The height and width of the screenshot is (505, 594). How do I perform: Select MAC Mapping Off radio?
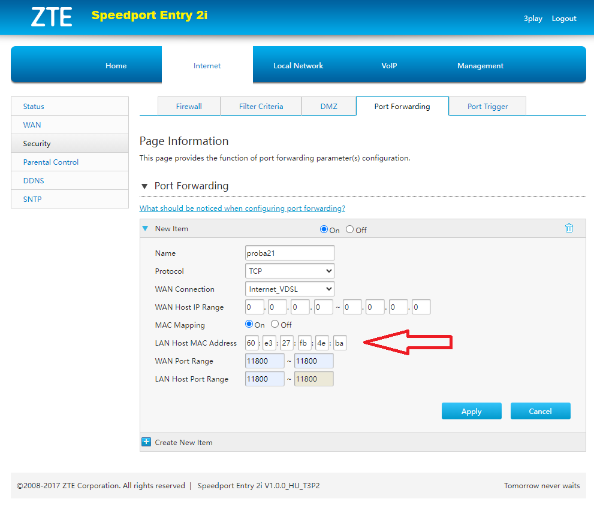275,324
